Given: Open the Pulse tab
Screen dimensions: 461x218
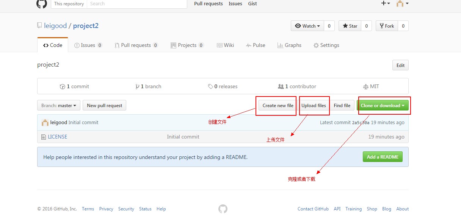Looking at the screenshot, I should 256,45.
